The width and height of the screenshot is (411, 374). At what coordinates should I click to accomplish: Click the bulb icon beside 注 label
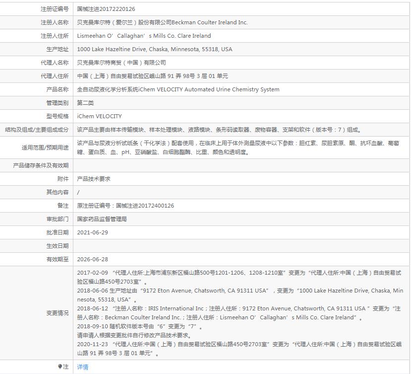[x=60, y=367]
